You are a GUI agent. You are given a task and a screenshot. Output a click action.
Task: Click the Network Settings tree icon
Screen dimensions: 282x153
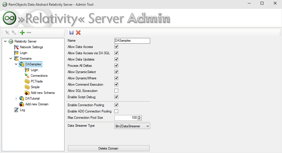[x=16, y=47]
